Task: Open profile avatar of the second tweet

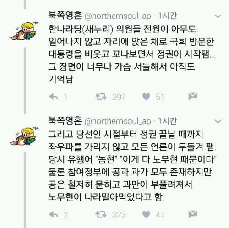Action: (24, 136)
